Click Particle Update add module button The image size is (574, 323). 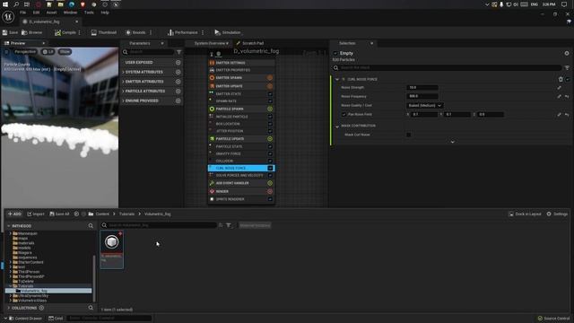point(270,139)
